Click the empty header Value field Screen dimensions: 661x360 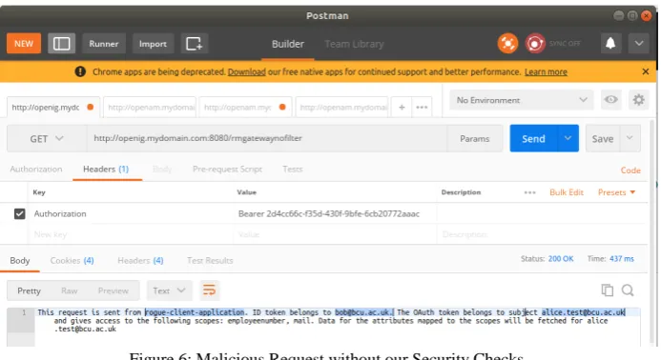click(x=335, y=234)
